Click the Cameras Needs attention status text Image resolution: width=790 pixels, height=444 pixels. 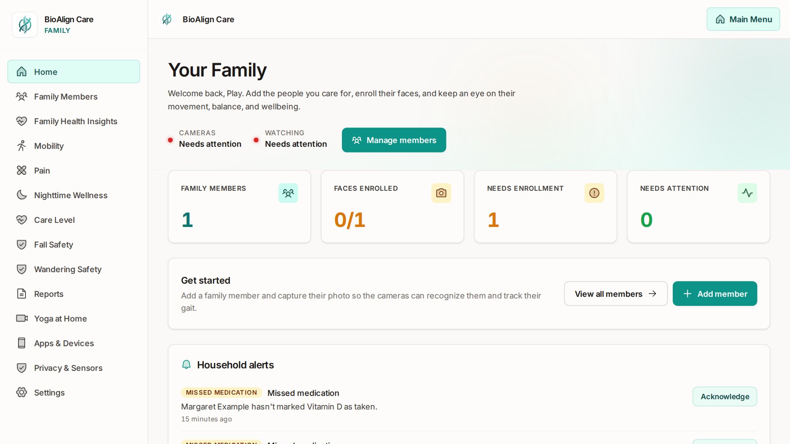pos(210,144)
